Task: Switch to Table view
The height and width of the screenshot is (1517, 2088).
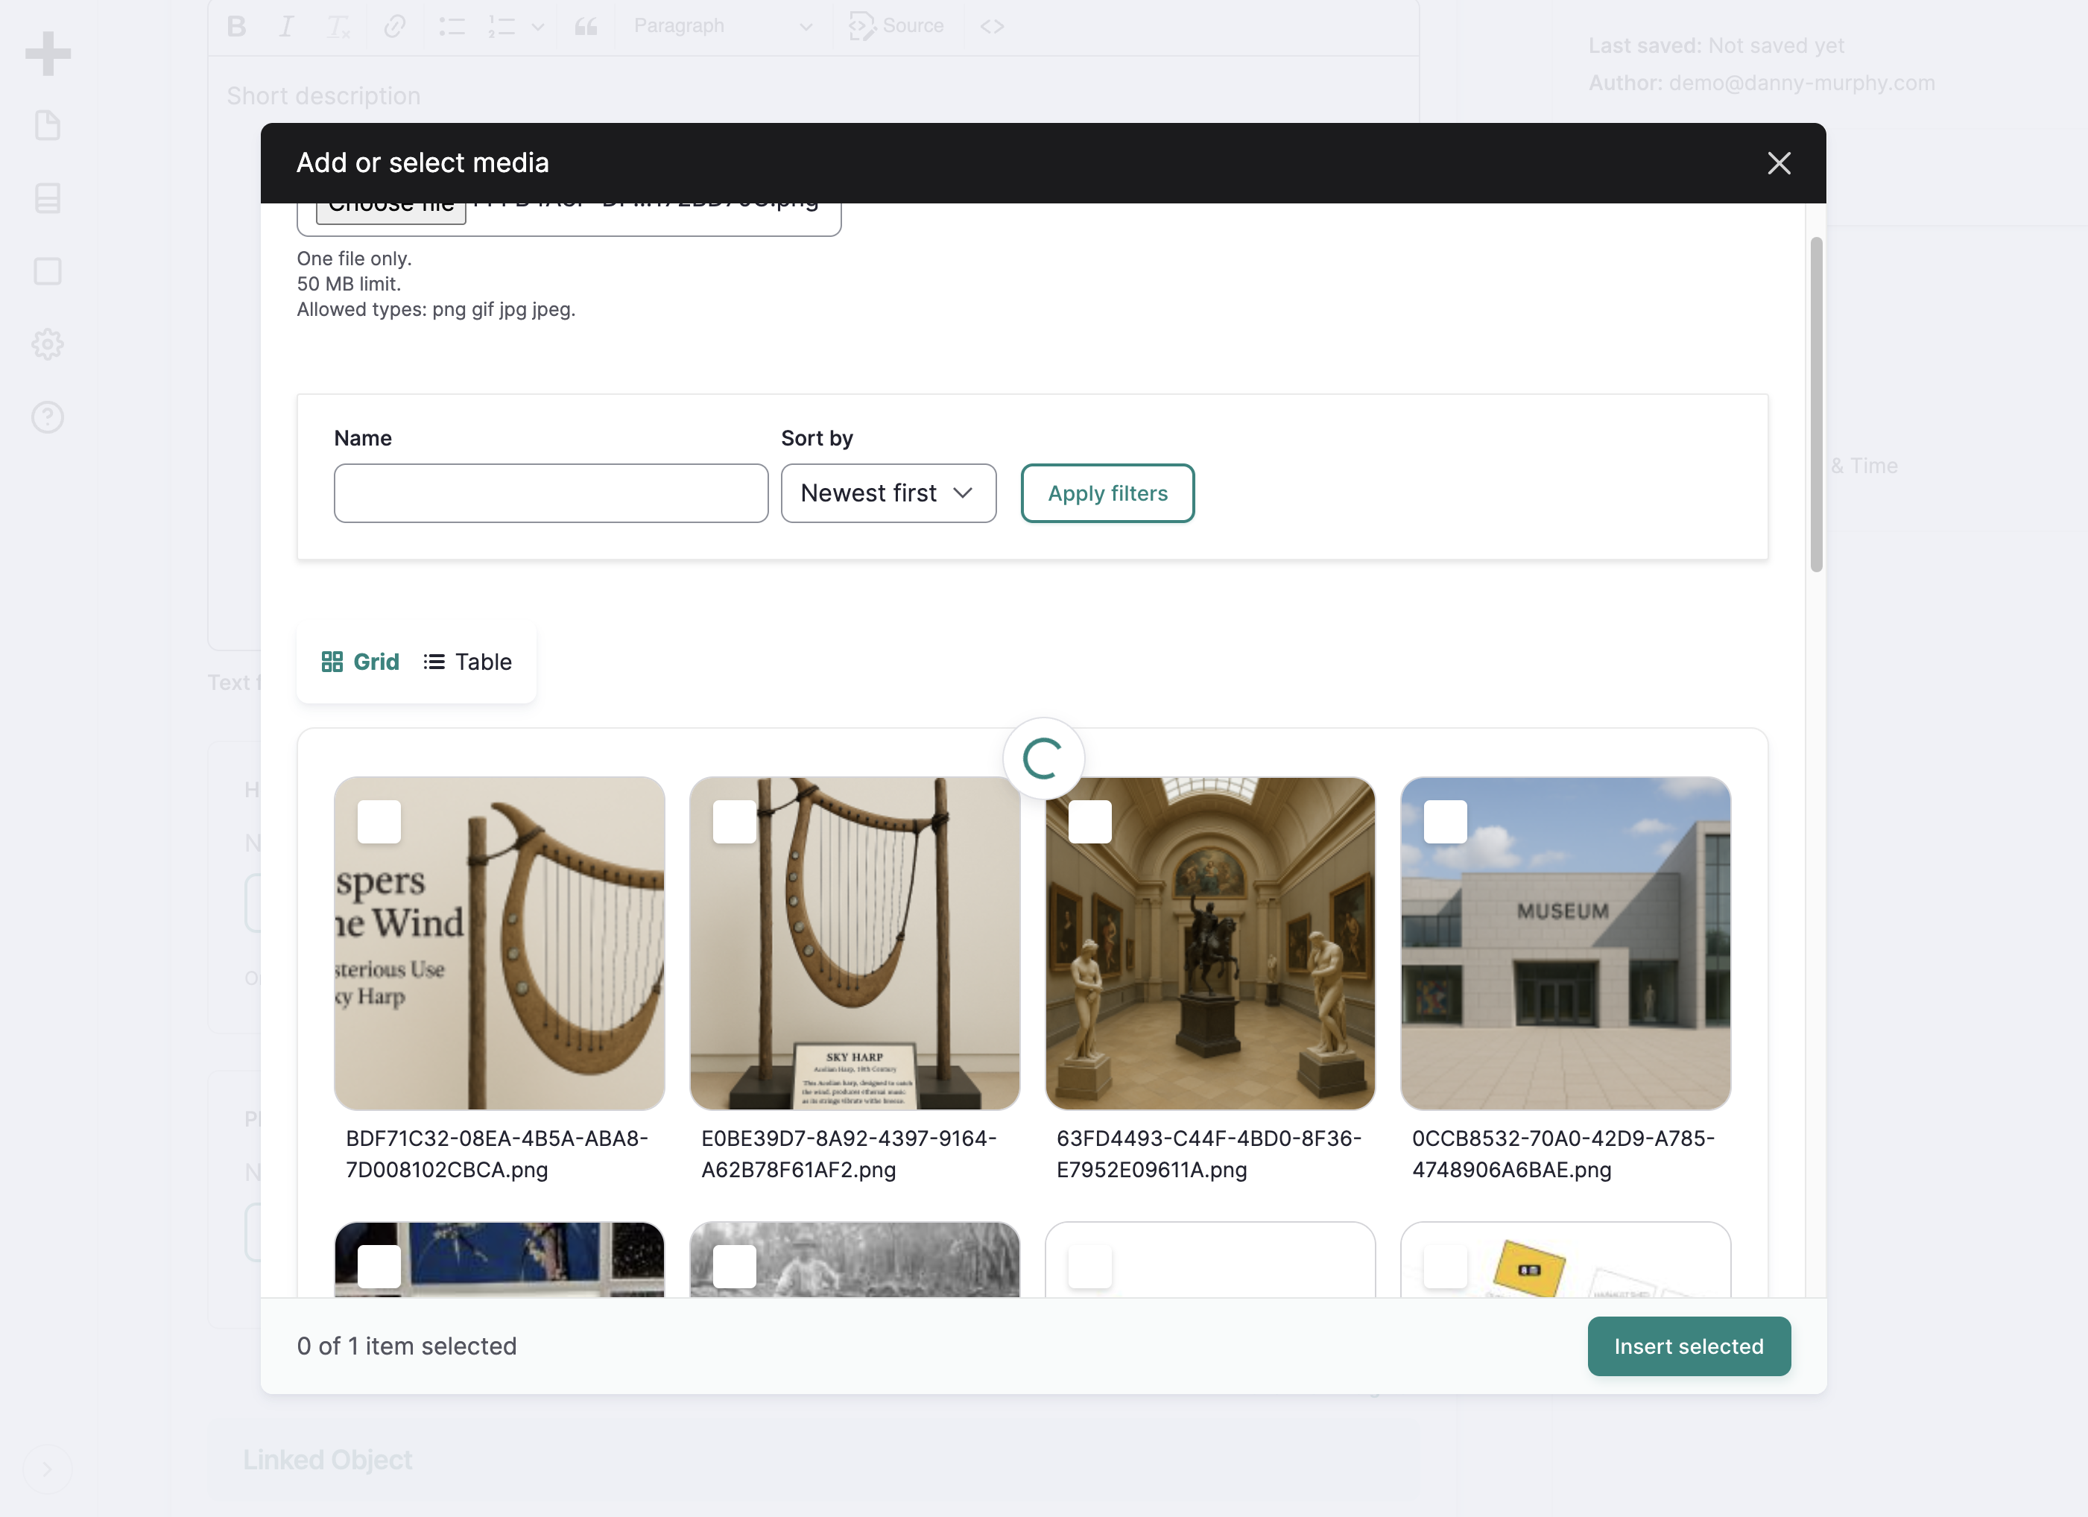Action: [468, 662]
